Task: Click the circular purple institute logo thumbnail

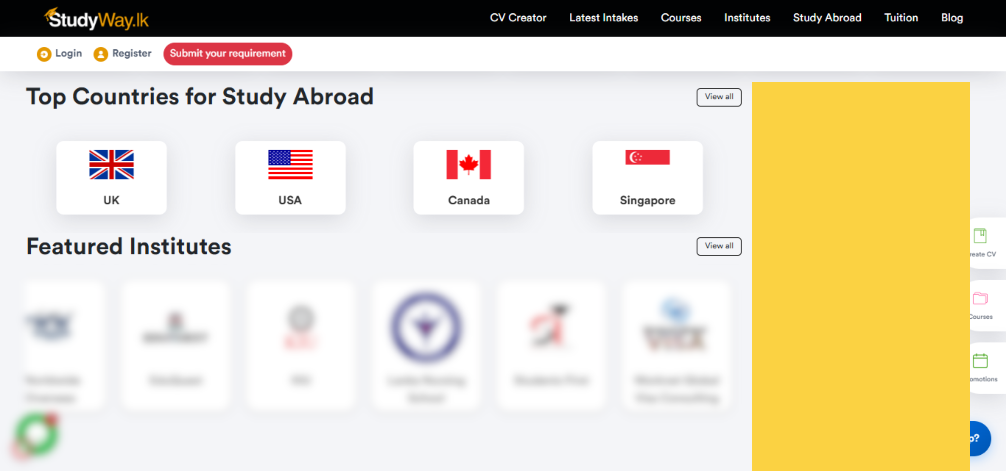Action: coord(426,328)
